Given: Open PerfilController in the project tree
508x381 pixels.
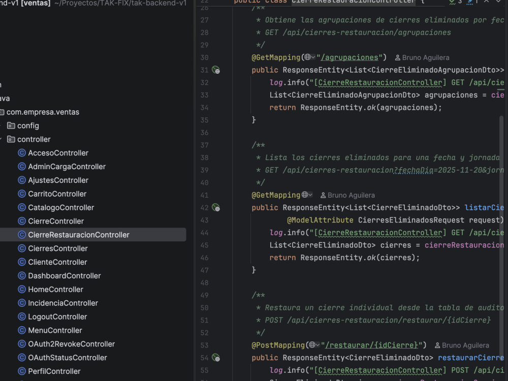Looking at the screenshot, I should 54,371.
